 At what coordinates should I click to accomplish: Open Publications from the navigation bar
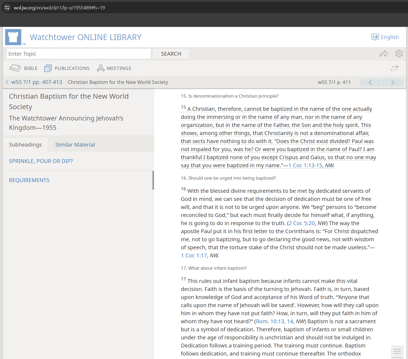tap(67, 68)
